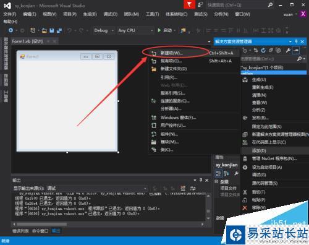Click 设为启动项目(A) in the context menu

(x=275, y=167)
